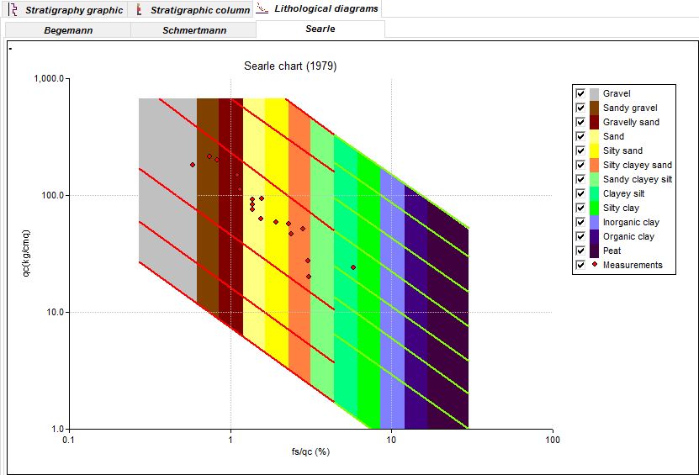Screen dimensions: 699x475
Task: Click the Searle chart (1979) title
Action: 290,66
